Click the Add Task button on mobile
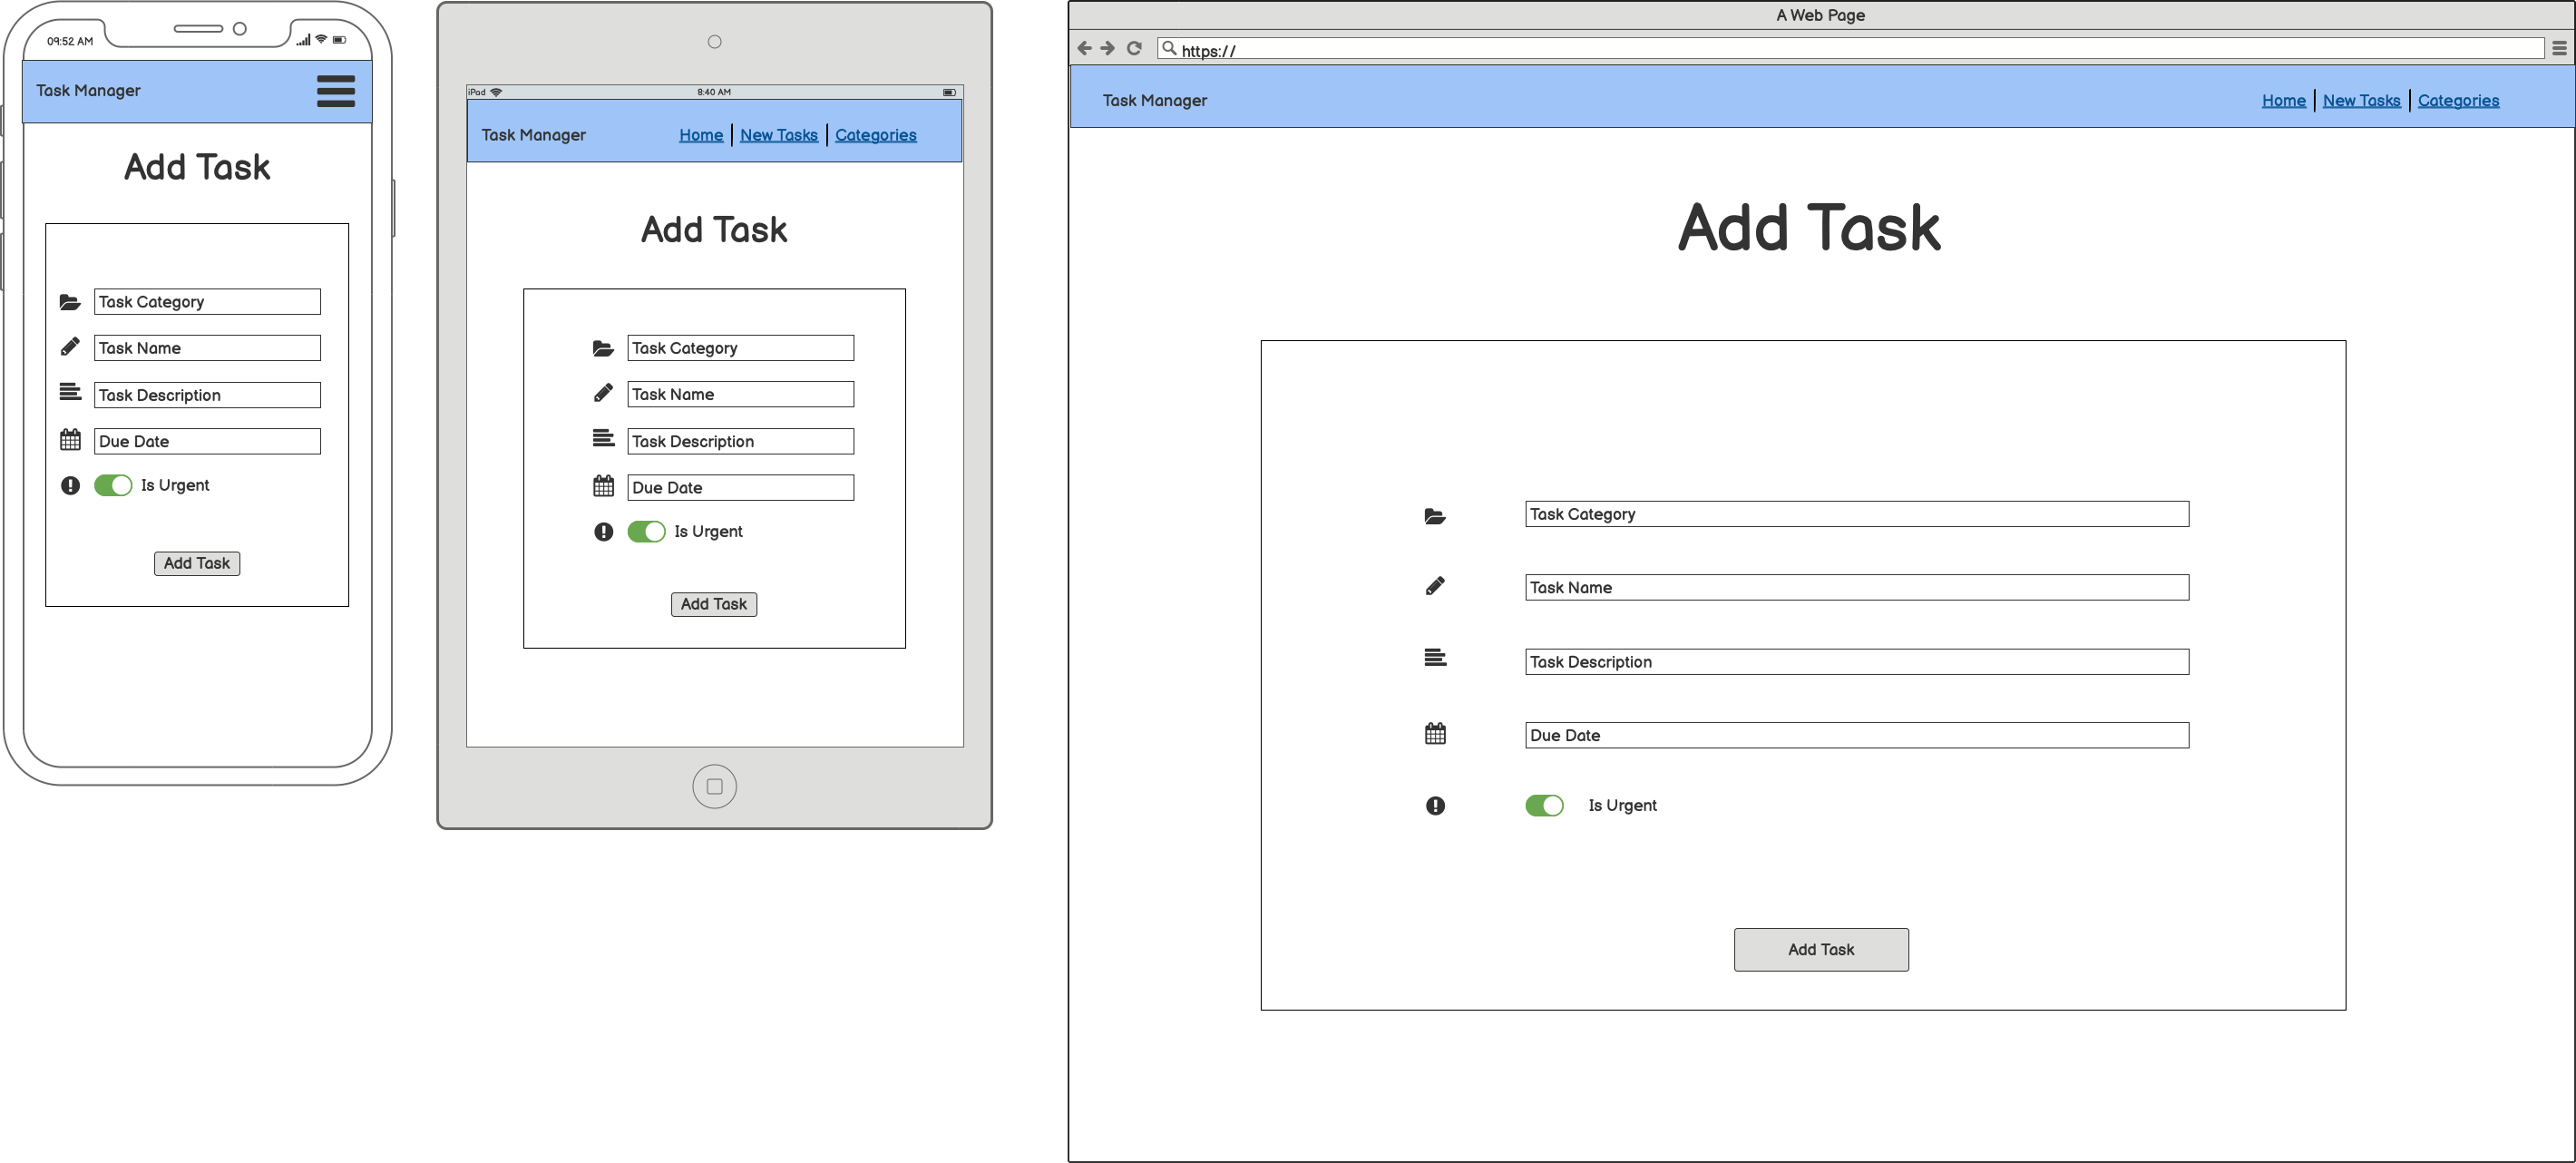 (196, 562)
